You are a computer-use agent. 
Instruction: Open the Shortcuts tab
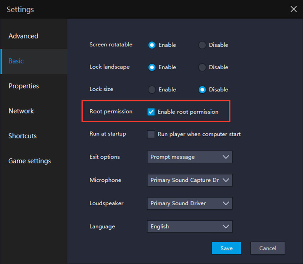pos(34,136)
